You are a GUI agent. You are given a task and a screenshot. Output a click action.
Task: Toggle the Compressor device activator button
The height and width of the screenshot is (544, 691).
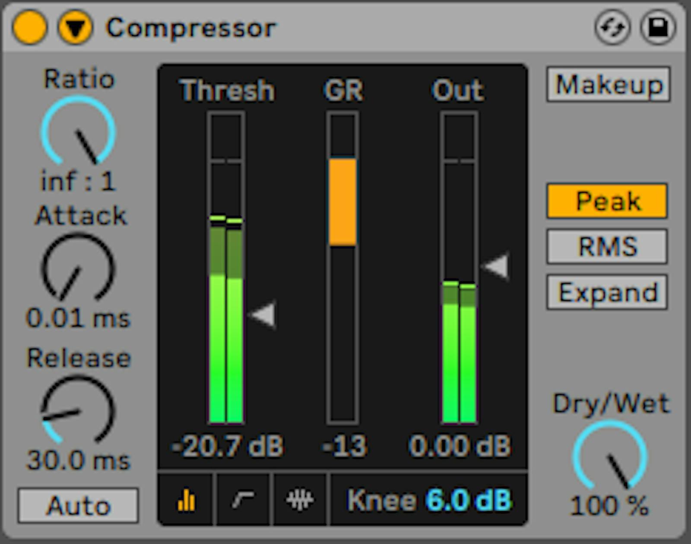(x=30, y=27)
